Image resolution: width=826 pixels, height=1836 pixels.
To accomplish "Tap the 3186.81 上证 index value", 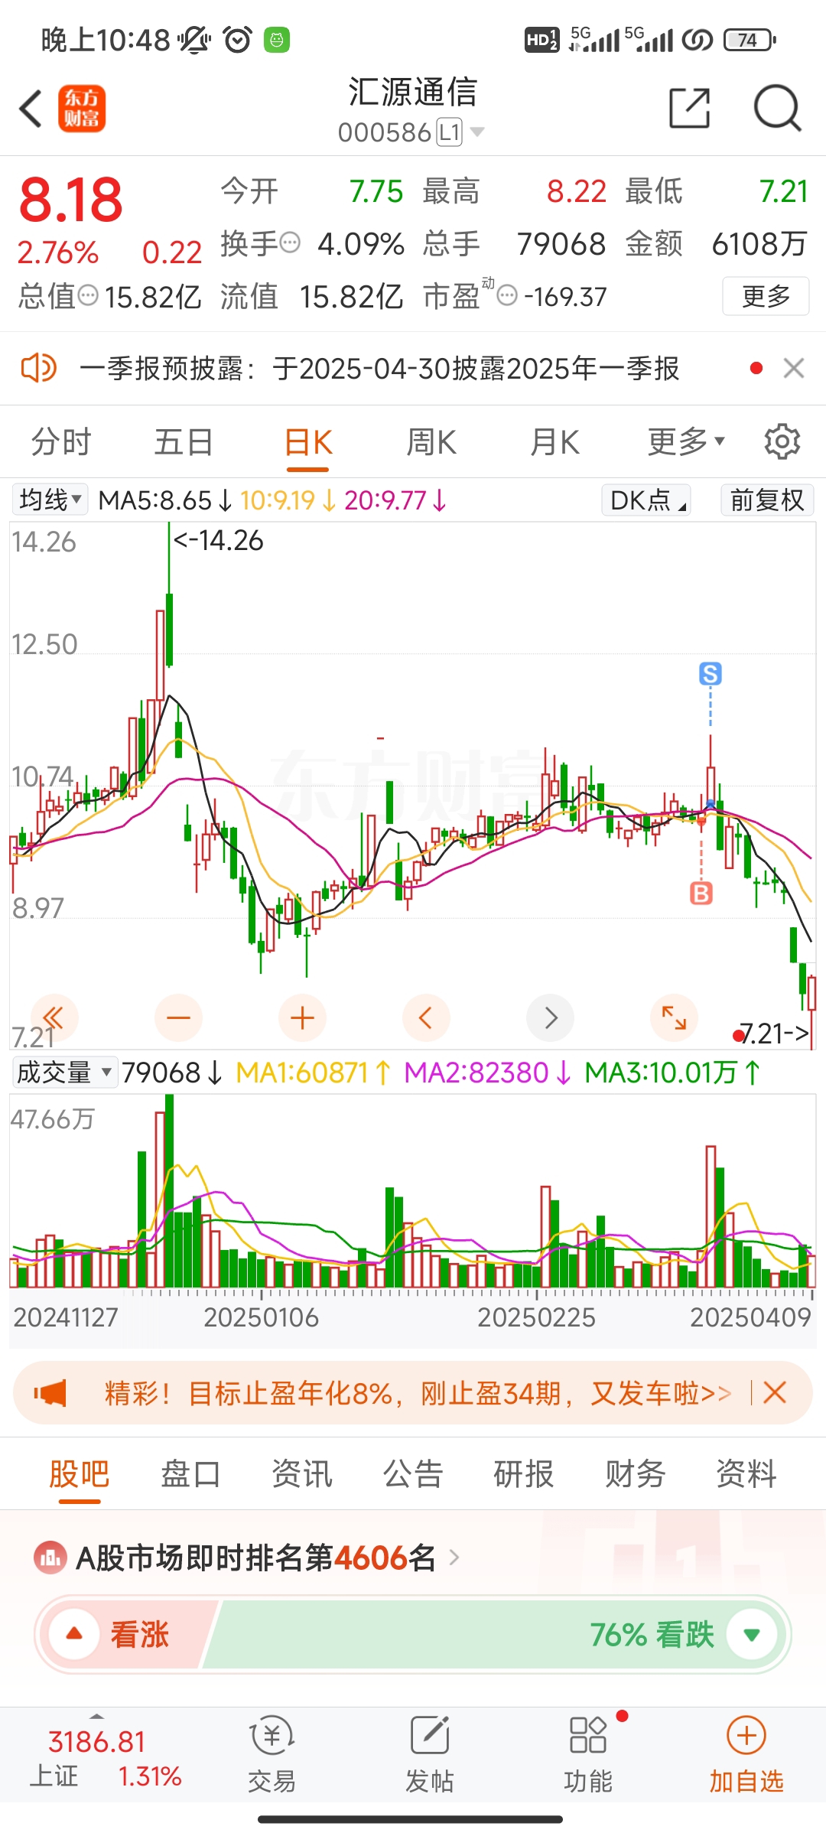I will point(96,1742).
